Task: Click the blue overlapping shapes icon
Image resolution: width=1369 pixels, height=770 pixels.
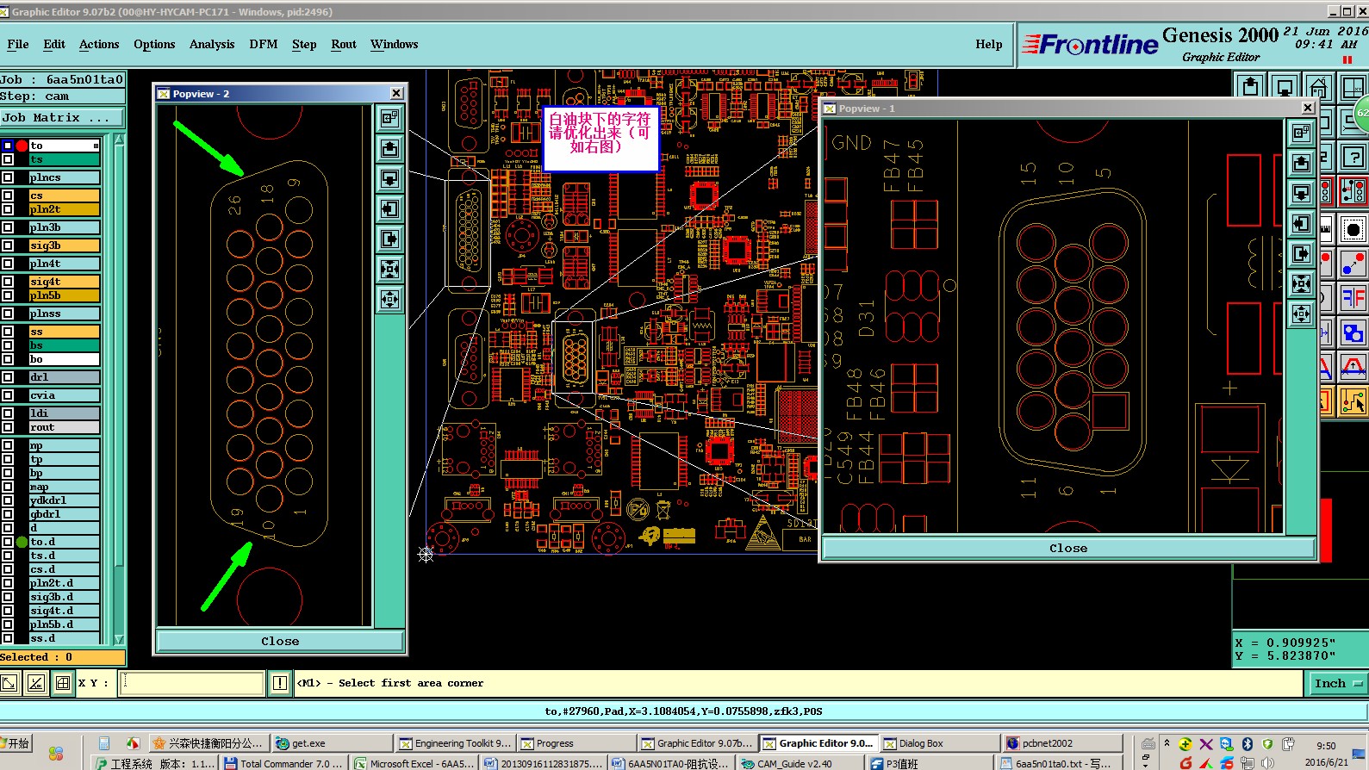Action: click(x=1353, y=332)
